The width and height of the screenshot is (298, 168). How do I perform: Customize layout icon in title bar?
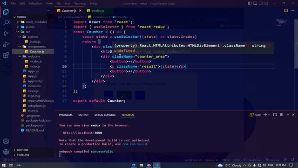(x=266, y=3)
